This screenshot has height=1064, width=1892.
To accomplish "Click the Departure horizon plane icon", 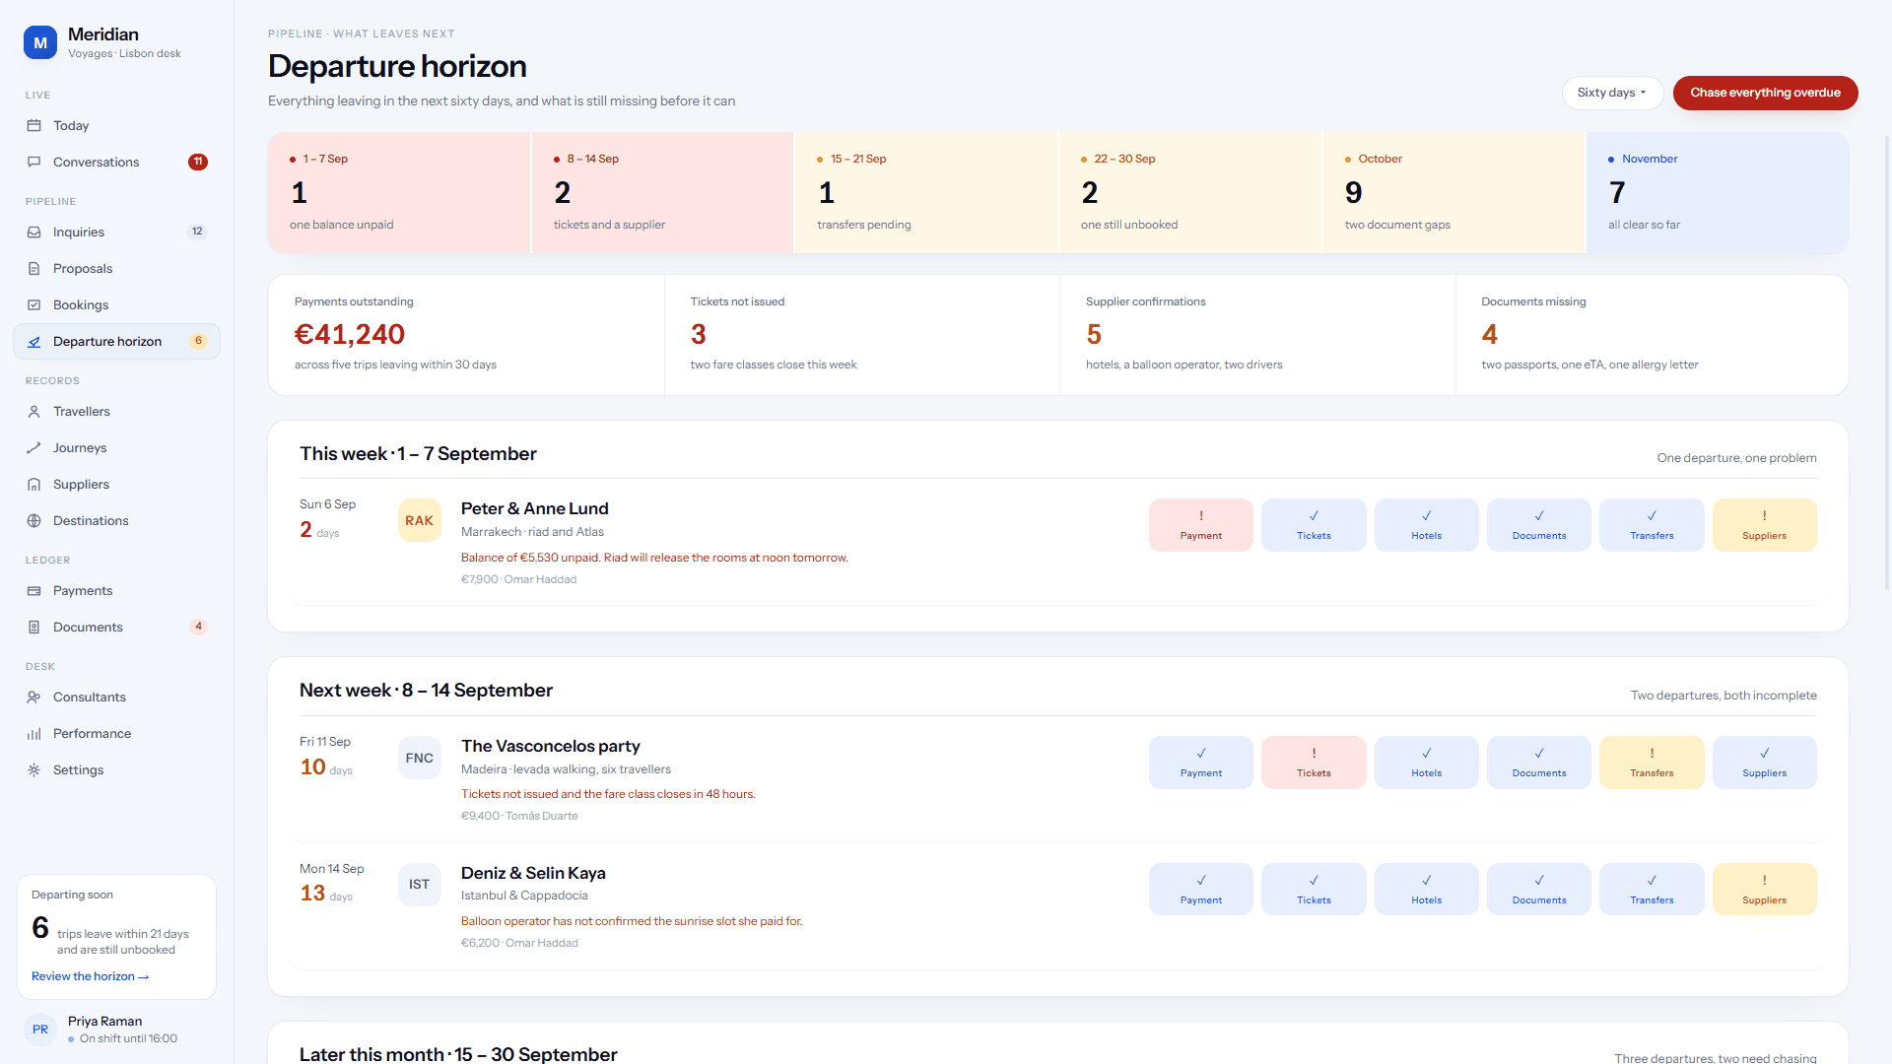I will 34,342.
